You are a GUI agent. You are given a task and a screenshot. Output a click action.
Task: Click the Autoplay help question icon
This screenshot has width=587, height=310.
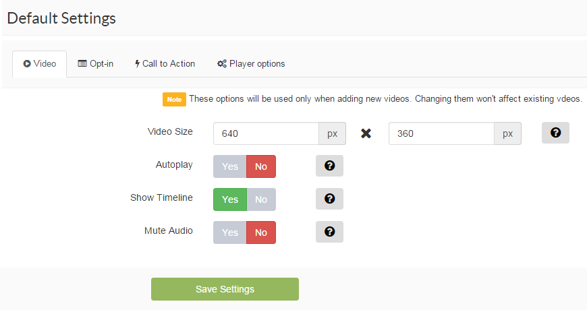[x=329, y=166]
